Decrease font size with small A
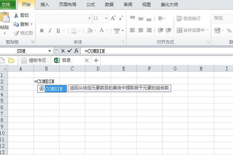This screenshot has width=233, height=155. 121,18
